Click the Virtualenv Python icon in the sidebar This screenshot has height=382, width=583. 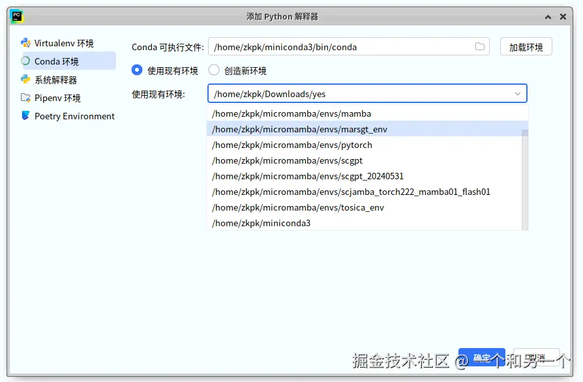tap(25, 43)
